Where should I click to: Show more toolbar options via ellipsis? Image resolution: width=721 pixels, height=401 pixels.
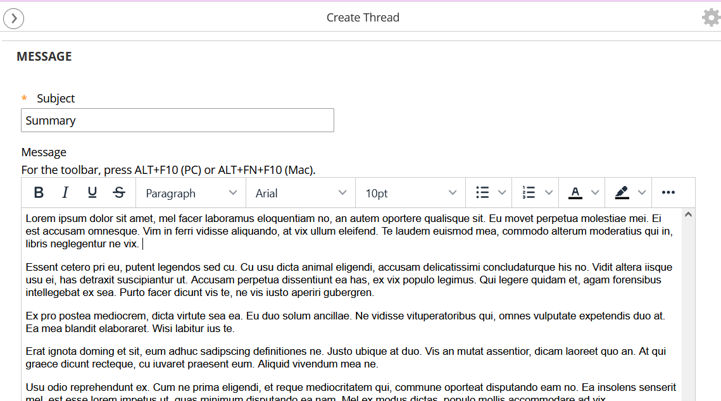(x=668, y=193)
